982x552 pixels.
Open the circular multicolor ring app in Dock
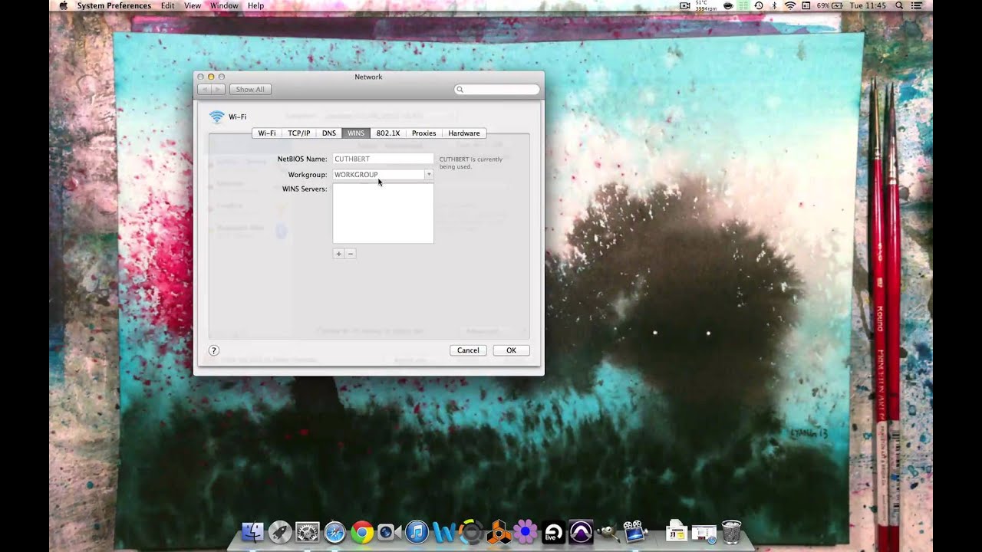click(x=472, y=531)
